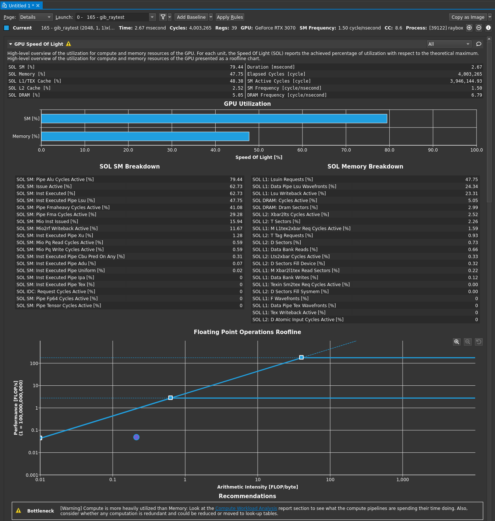Select 'SOL L2: D Atomic Input Cycles Active [%]'
Viewport: 495px width, 521px height.
(365, 320)
